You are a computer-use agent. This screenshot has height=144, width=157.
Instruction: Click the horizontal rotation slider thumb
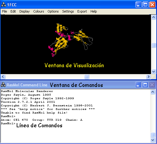(87, 77)
